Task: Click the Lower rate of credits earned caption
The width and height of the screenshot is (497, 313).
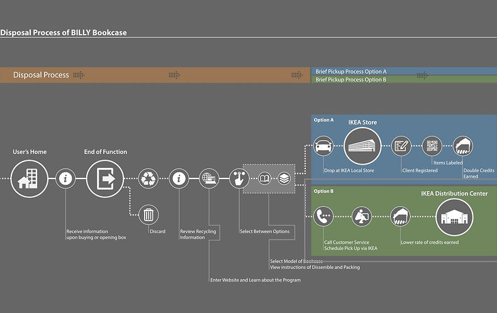Action: pos(430,243)
